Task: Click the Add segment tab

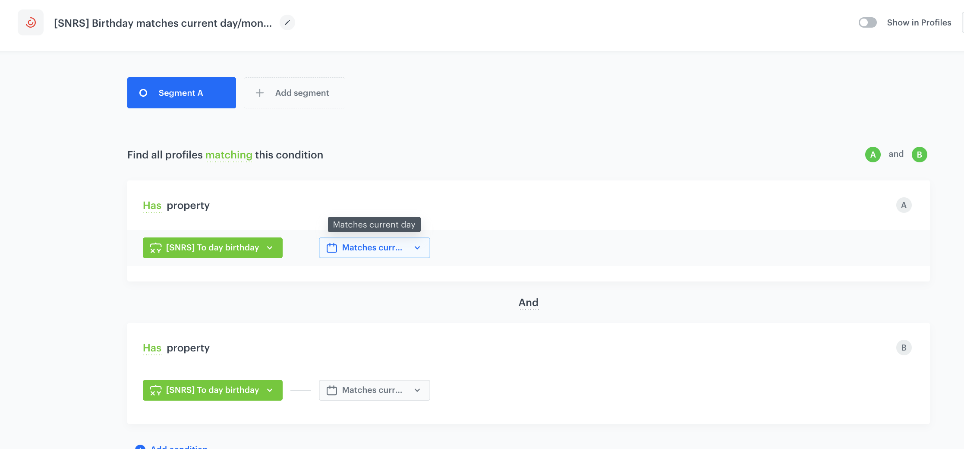Action: [294, 93]
